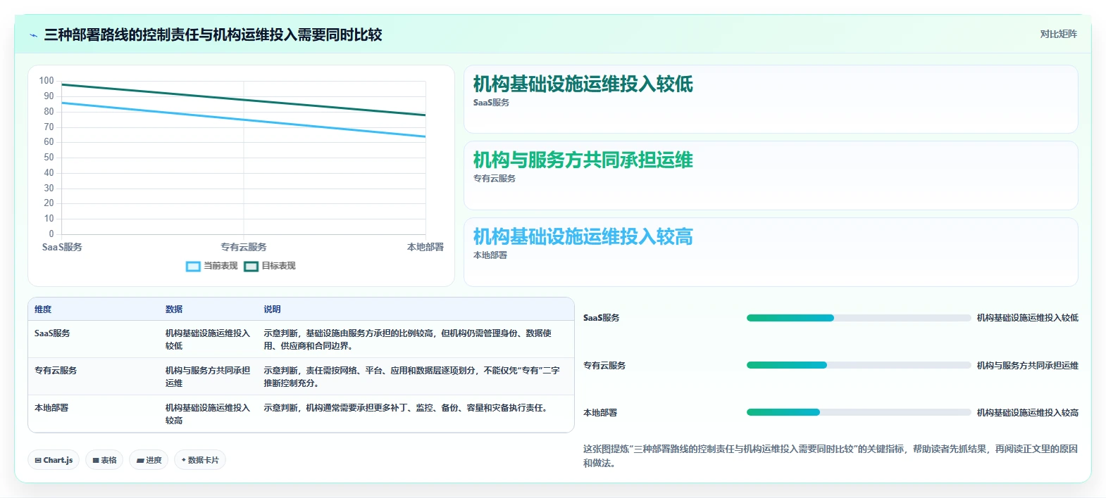Viewport: 1106px width, 498px height.
Task: Click the 数据卡片 tag chip
Action: pyautogui.click(x=200, y=460)
